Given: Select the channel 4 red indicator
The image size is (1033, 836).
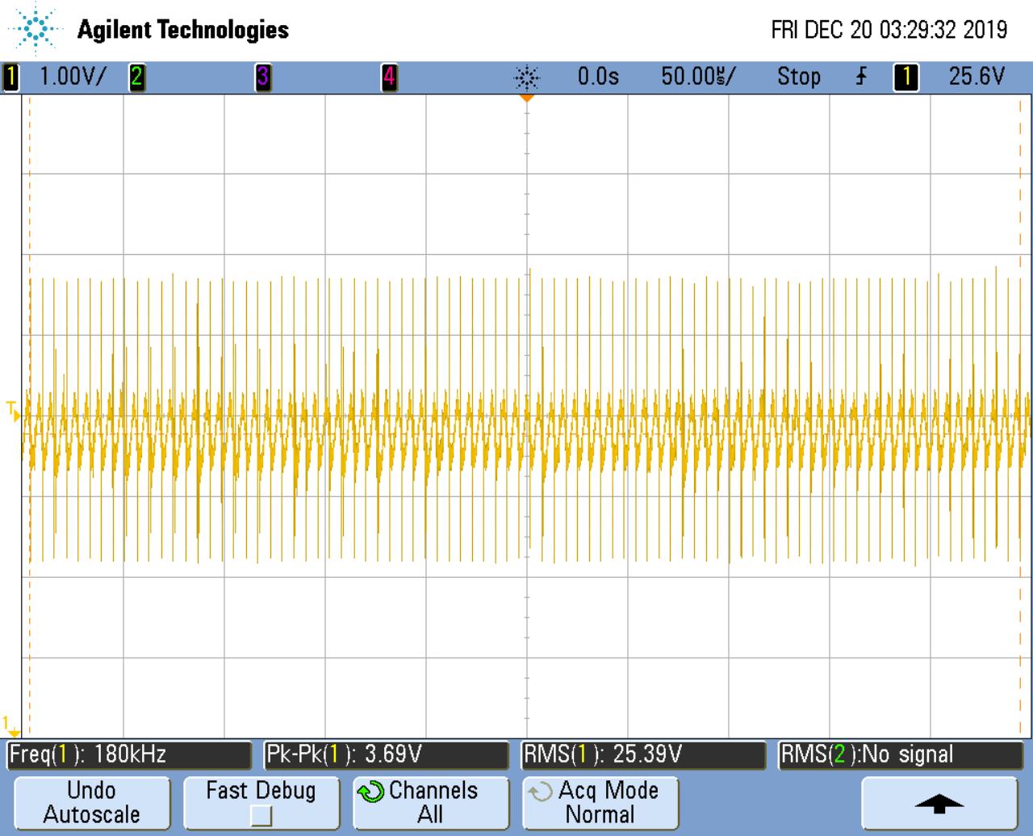Looking at the screenshot, I should [x=389, y=77].
